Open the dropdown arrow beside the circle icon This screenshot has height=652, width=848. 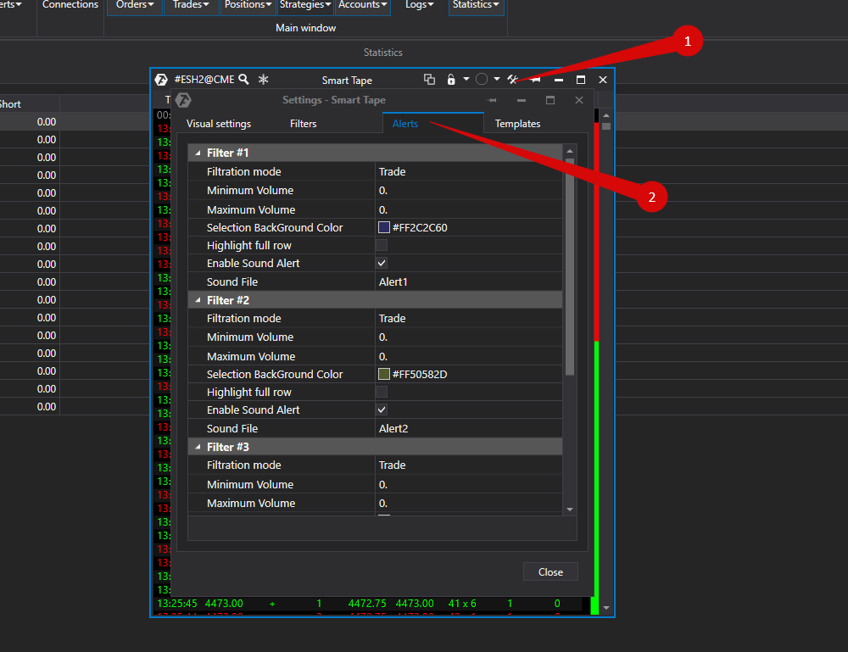coord(496,80)
